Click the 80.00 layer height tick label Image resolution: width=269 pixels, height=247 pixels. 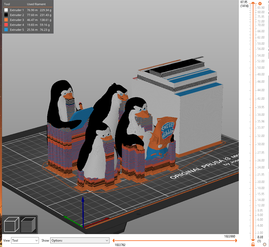[x=261, y=12]
